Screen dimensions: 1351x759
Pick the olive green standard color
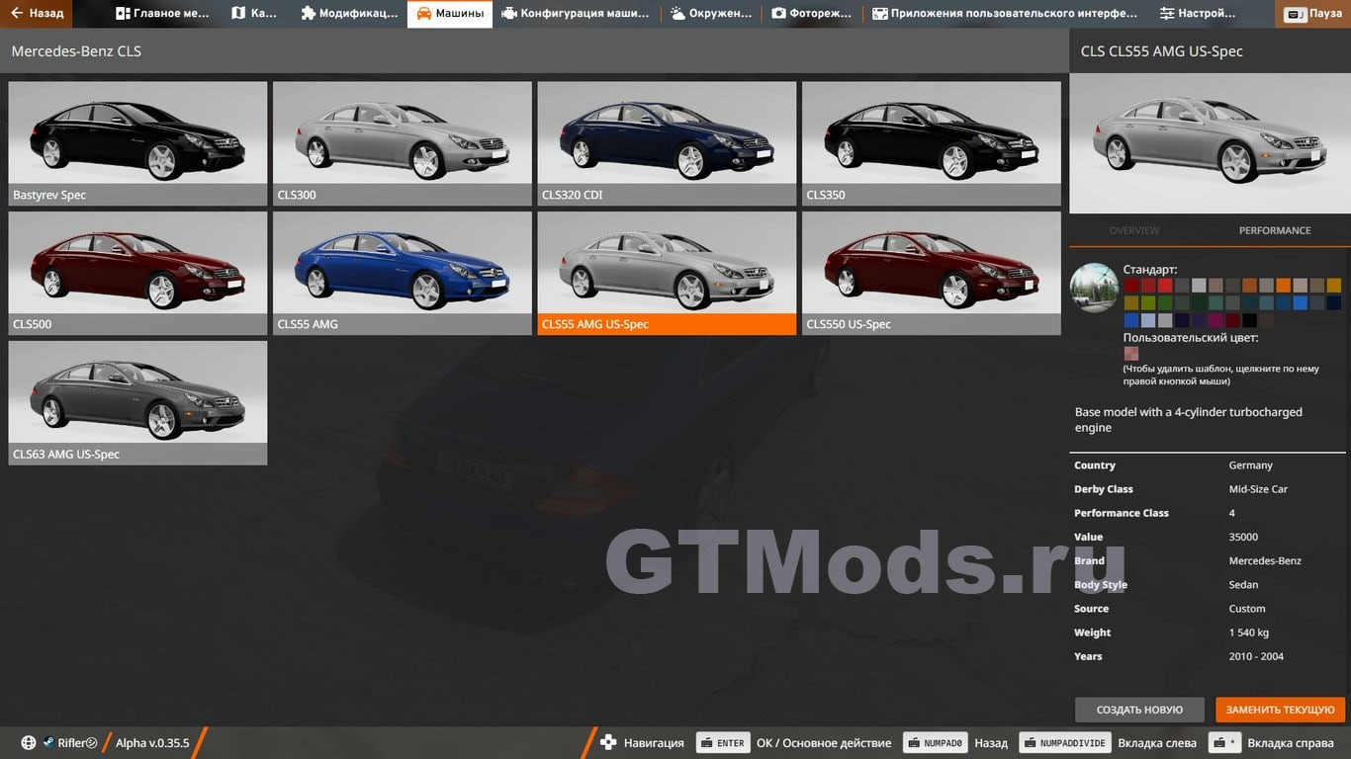coord(1148,302)
